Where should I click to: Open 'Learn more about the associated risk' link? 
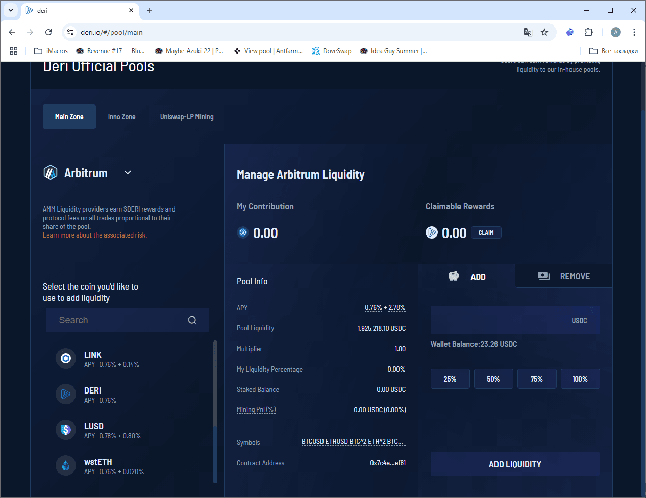[x=95, y=235]
